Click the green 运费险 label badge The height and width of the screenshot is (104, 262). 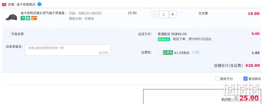(x=168, y=52)
